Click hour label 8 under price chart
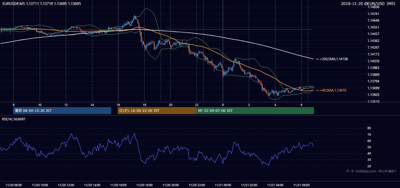 click(x=13, y=105)
